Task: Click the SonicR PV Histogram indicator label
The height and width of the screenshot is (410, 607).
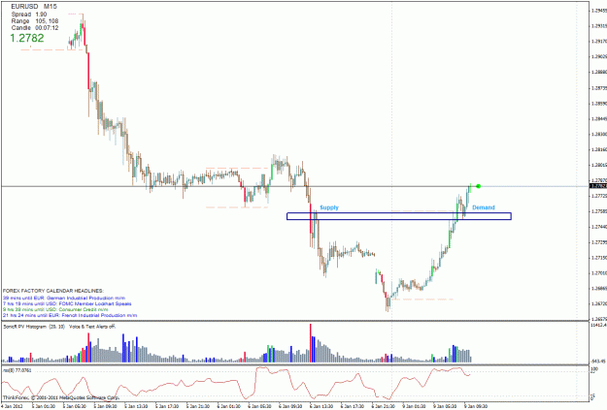Action: tap(34, 327)
